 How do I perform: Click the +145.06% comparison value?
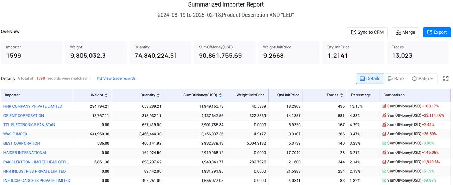click(430, 153)
